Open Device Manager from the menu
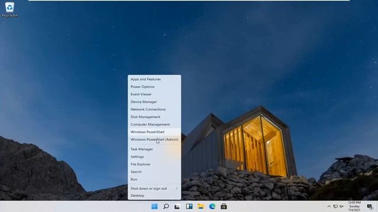 click(155, 102)
